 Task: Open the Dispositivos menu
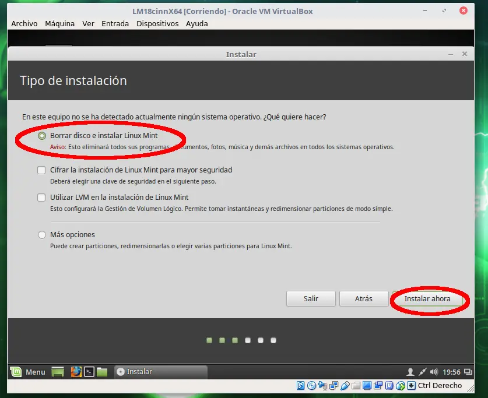(157, 24)
